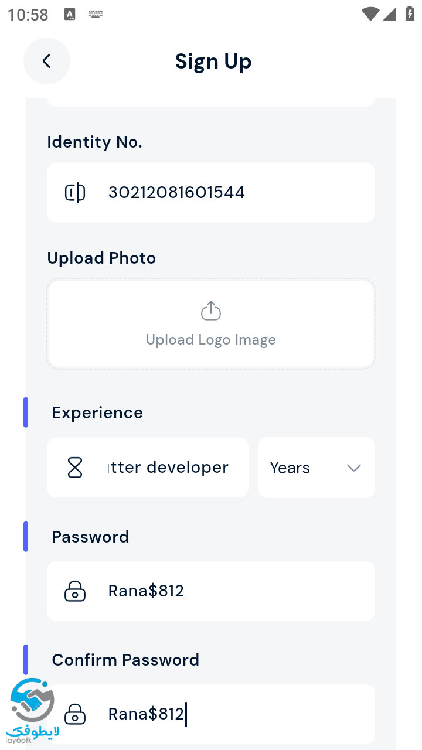Image resolution: width=422 pixels, height=750 pixels.
Task: Tap the Confirm Password lock icon
Action: (75, 714)
